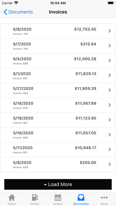Open the Orders calendar icon
The height and width of the screenshot is (206, 116).
(x=58, y=198)
